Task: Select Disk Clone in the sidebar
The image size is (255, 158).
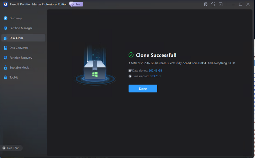Action: [x=23, y=38]
